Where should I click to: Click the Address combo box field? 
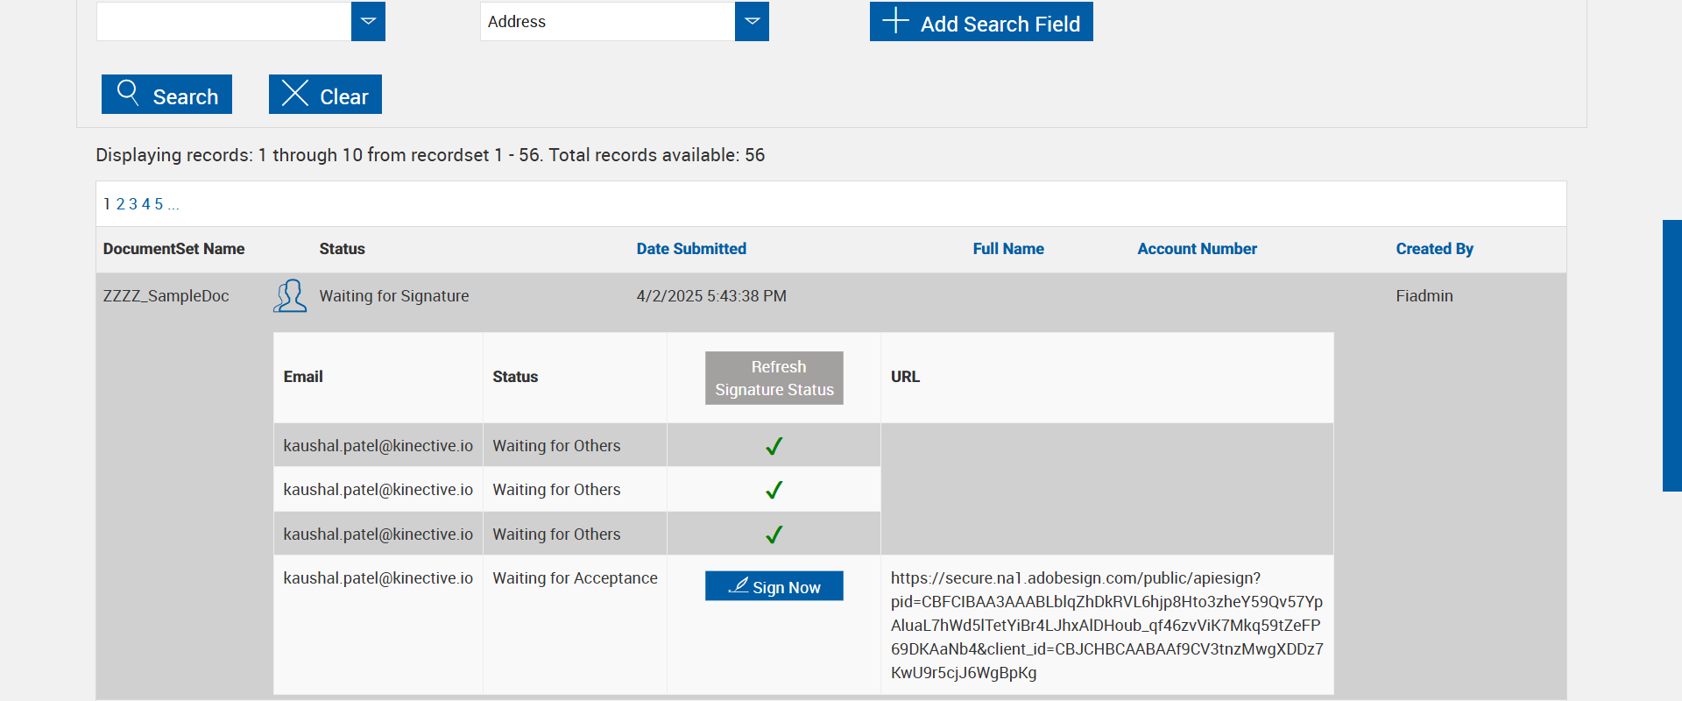tap(607, 21)
